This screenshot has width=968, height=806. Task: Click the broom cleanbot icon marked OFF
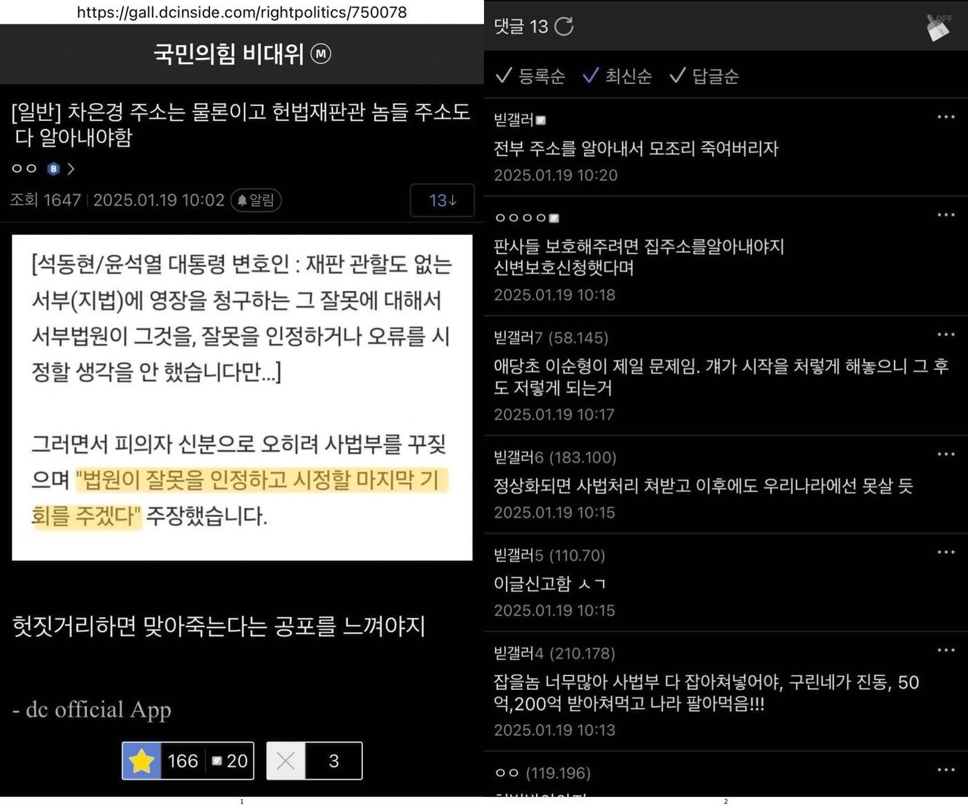pos(938,26)
